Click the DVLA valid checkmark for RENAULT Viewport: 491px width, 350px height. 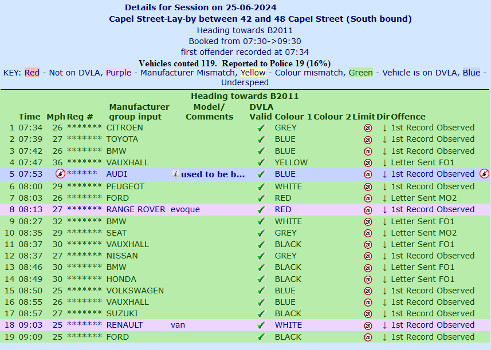(261, 325)
